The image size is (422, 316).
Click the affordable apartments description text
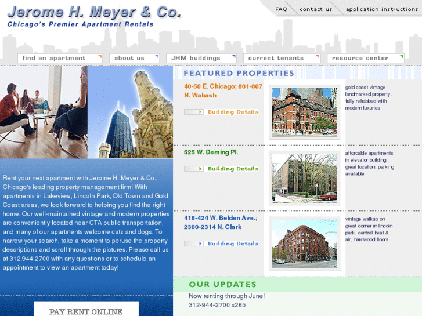coord(370,164)
